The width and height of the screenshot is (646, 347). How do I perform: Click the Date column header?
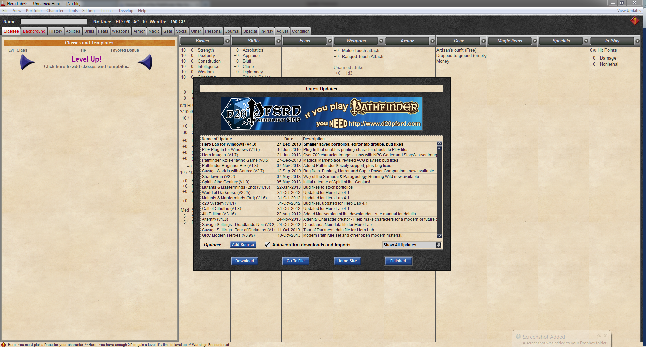coord(289,139)
